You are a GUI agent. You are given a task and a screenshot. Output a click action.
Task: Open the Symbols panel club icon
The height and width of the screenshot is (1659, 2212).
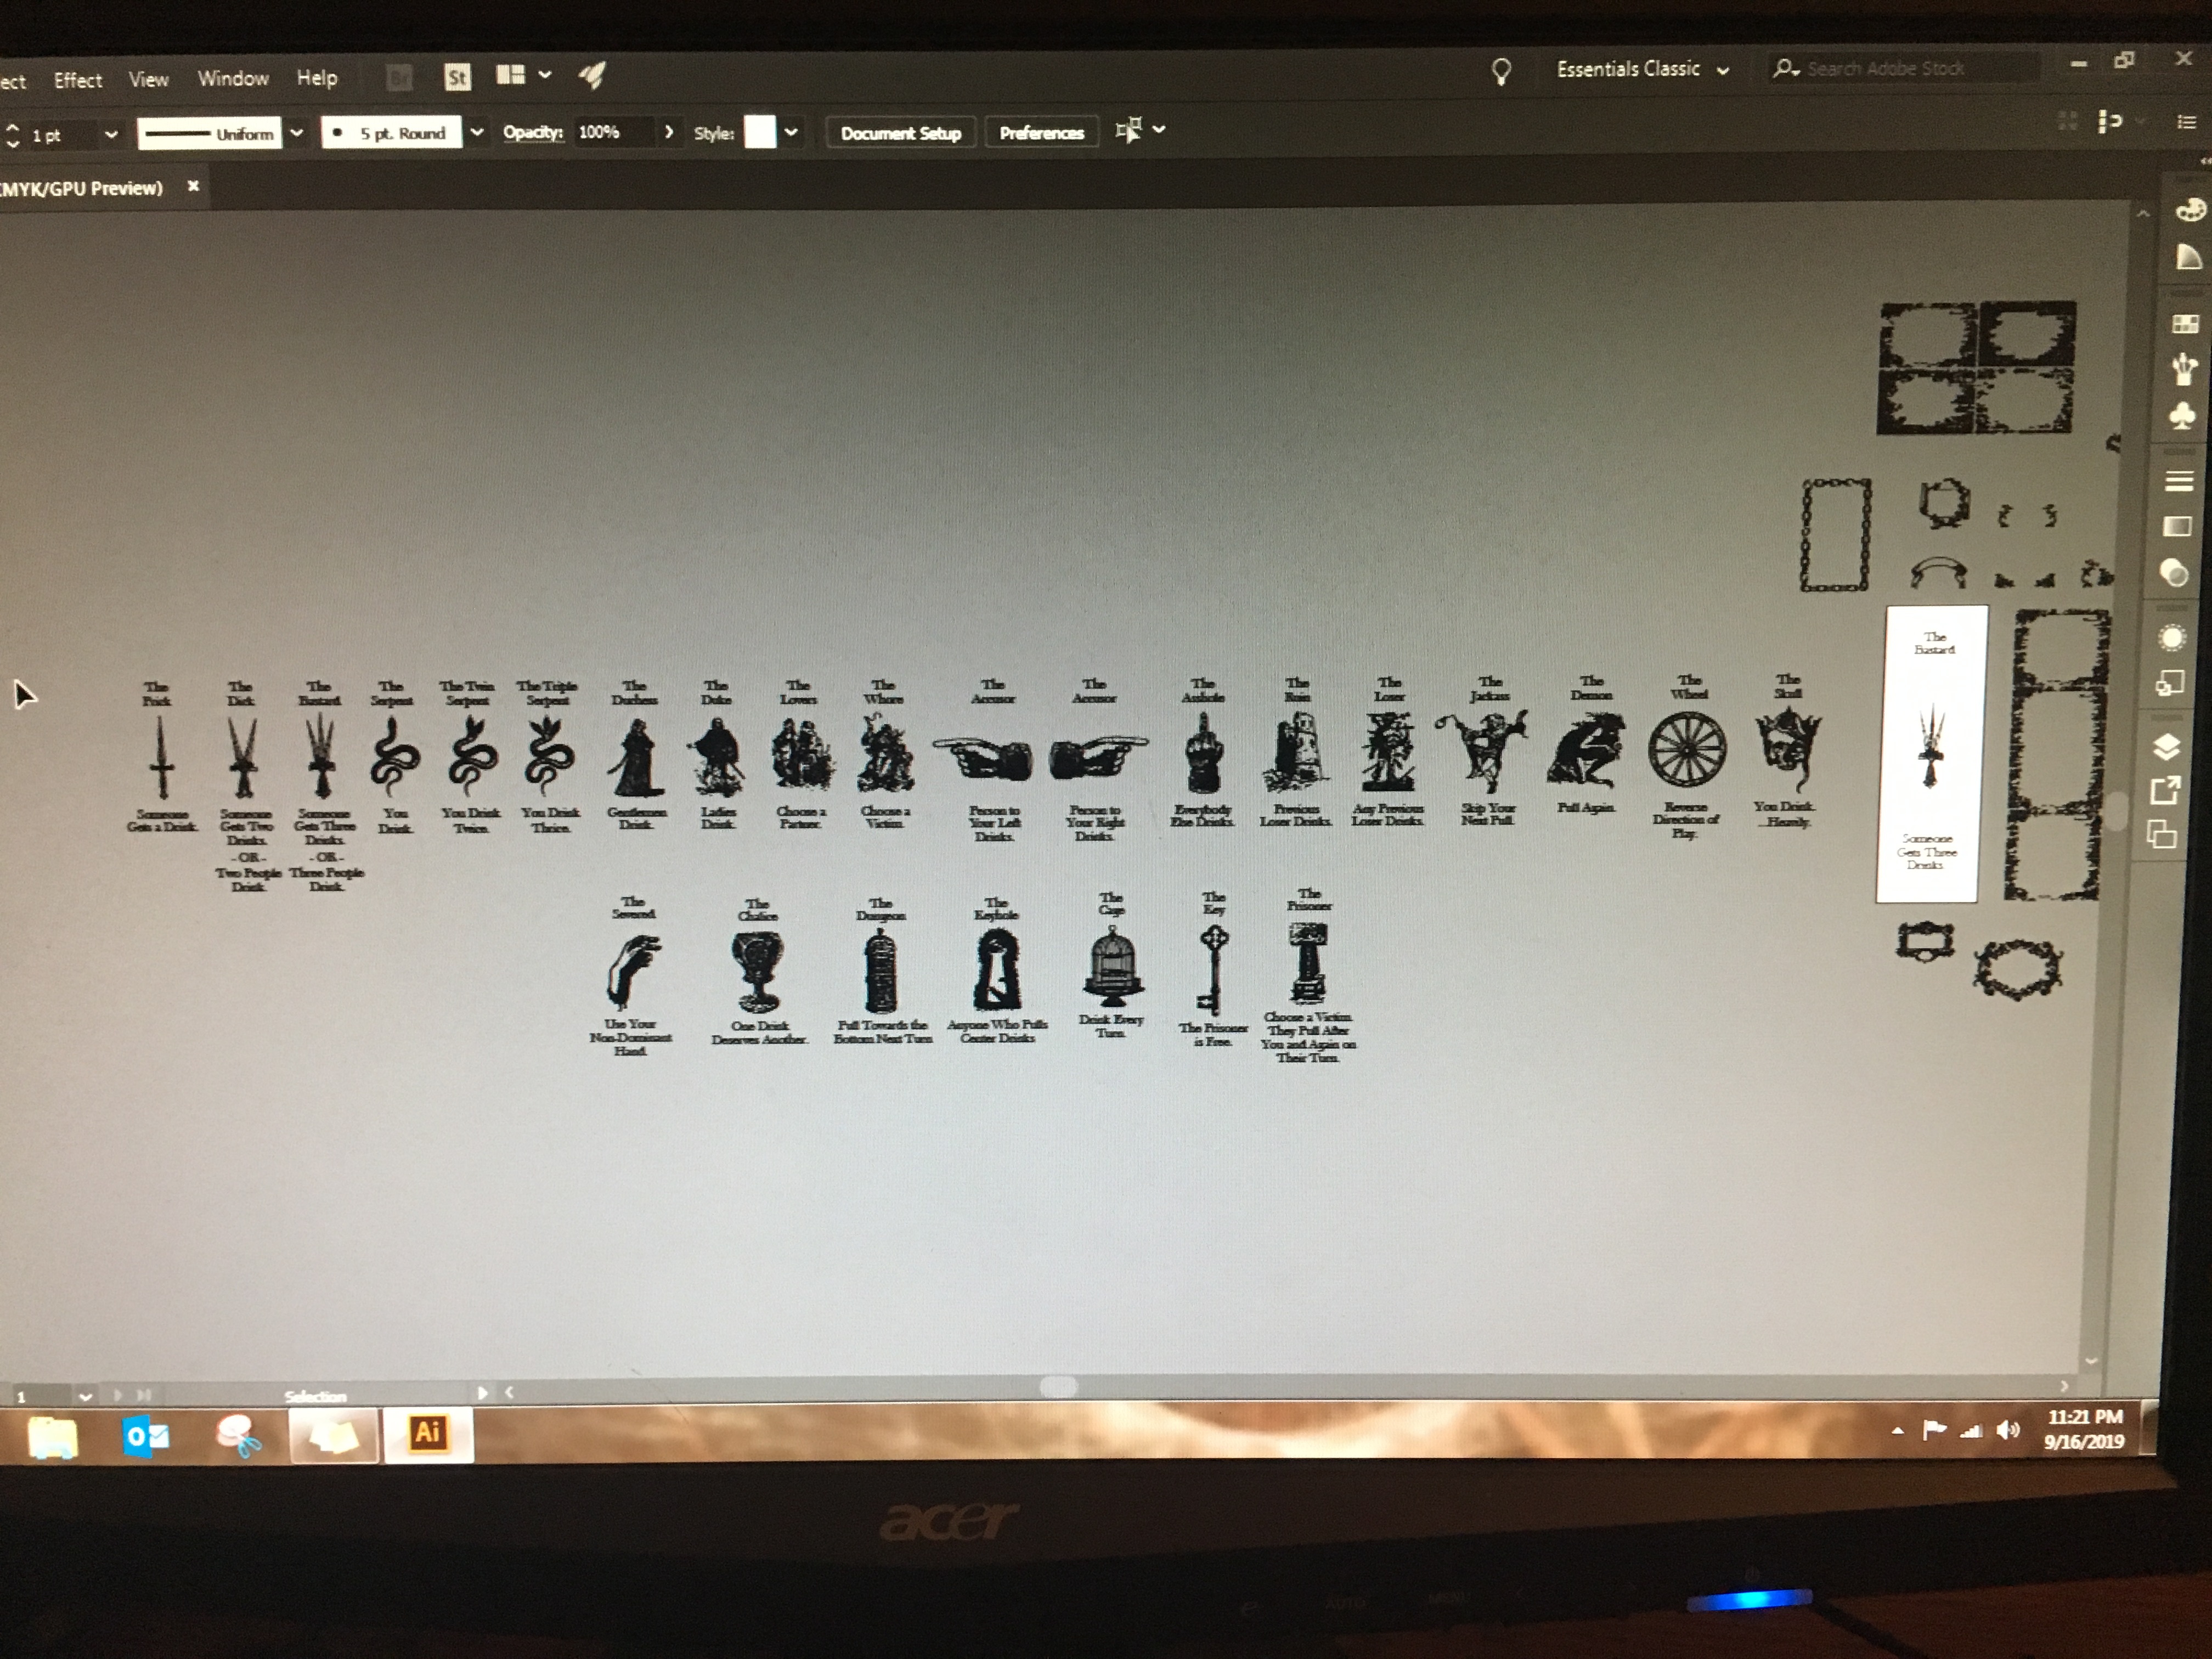(x=2183, y=415)
